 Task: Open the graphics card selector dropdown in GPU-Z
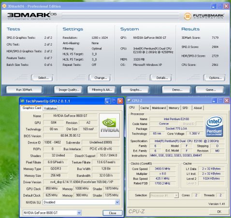coord(79,213)
